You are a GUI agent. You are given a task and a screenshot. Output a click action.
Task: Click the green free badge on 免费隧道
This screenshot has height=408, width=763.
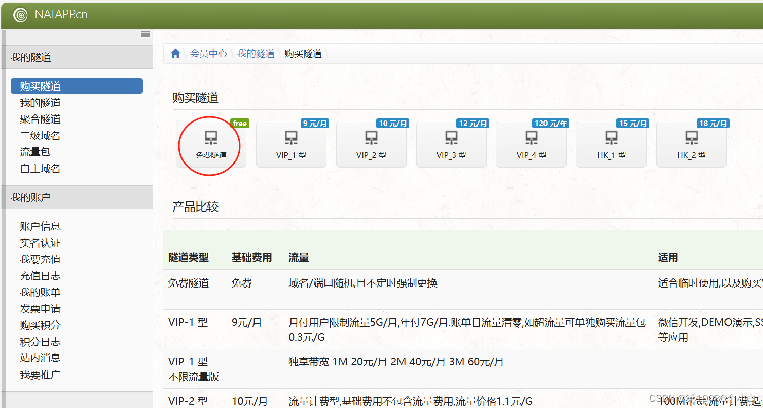(239, 123)
